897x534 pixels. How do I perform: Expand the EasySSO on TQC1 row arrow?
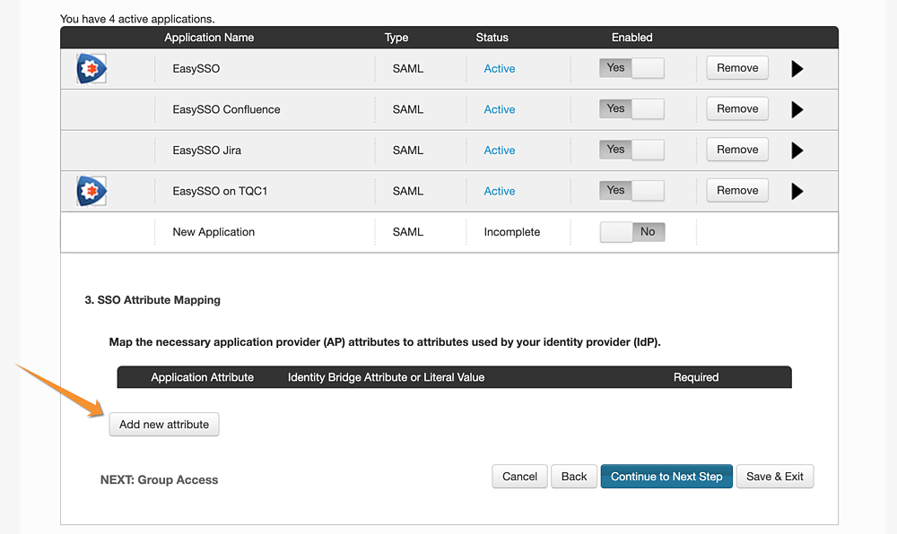point(797,191)
